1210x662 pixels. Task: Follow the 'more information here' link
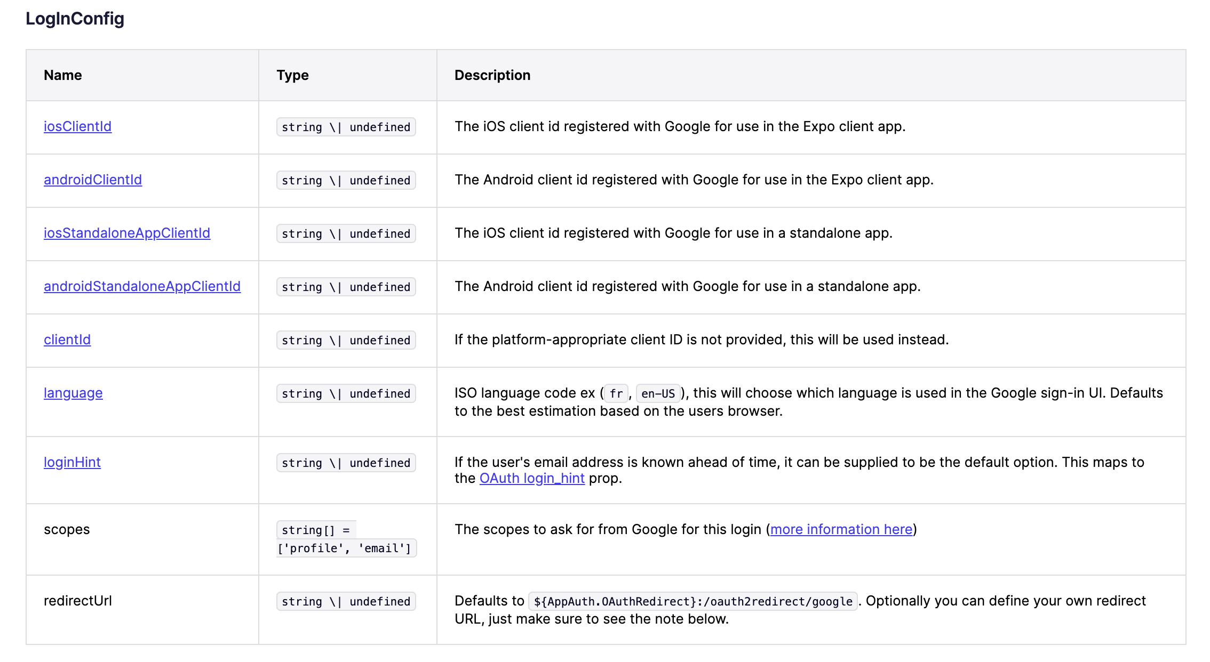[x=841, y=529]
